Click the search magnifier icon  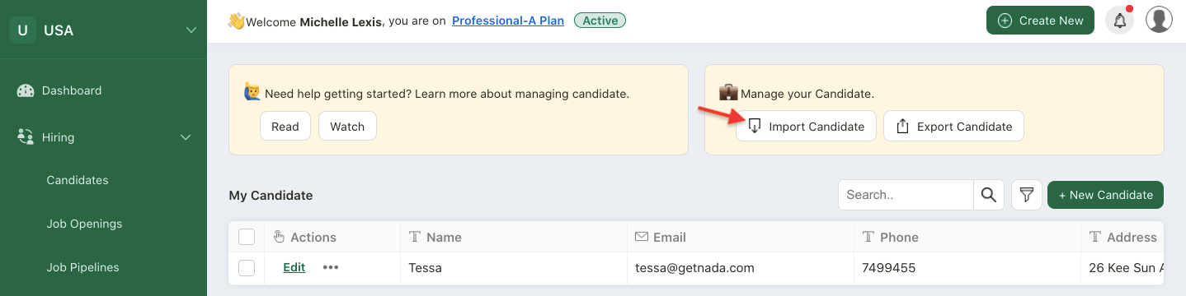(x=988, y=195)
